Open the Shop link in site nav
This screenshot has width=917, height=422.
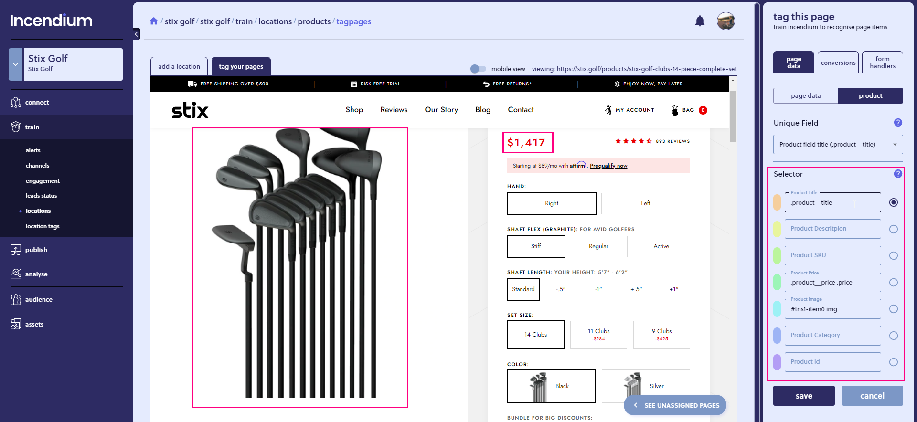click(x=354, y=110)
